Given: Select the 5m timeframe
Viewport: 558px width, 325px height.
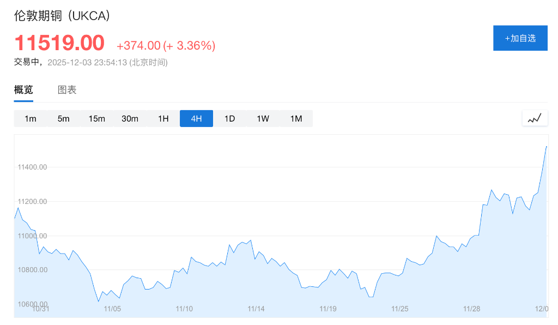Looking at the screenshot, I should click(x=64, y=118).
